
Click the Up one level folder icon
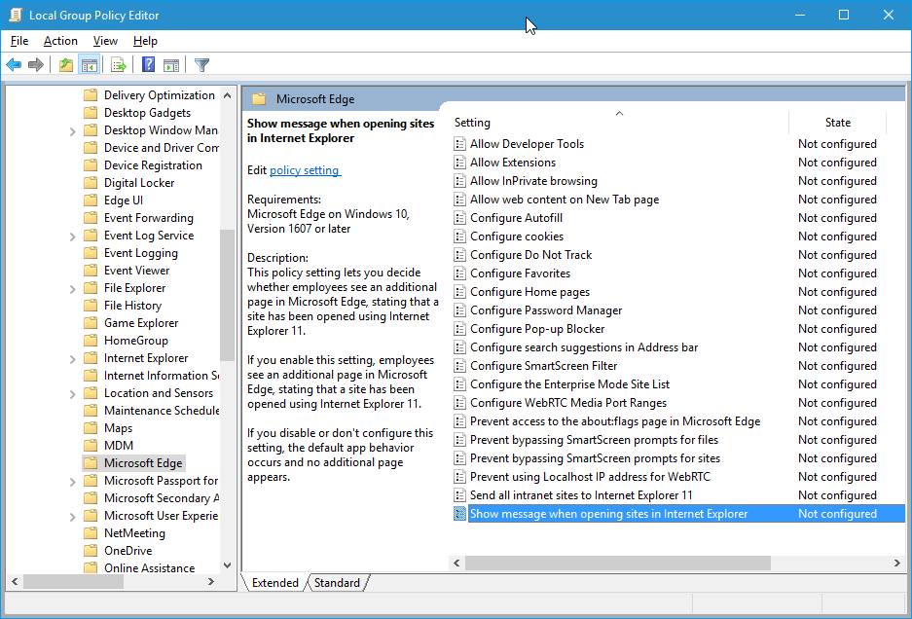point(66,64)
